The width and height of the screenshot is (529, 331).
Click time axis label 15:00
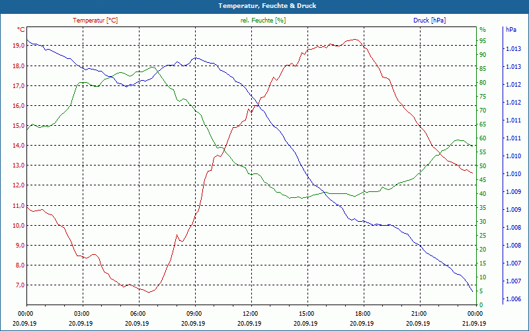[307, 313]
